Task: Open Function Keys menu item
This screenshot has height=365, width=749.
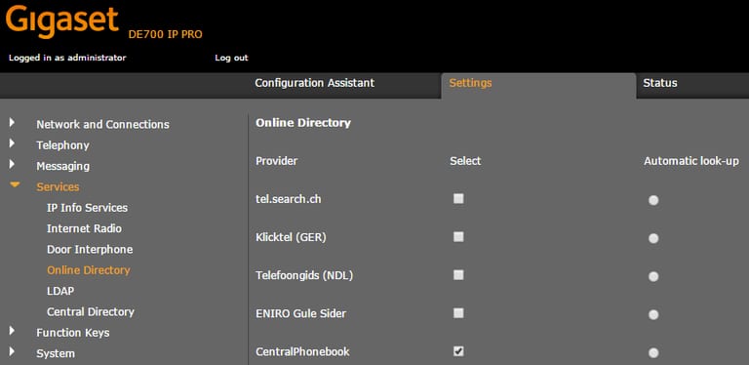Action: (72, 333)
